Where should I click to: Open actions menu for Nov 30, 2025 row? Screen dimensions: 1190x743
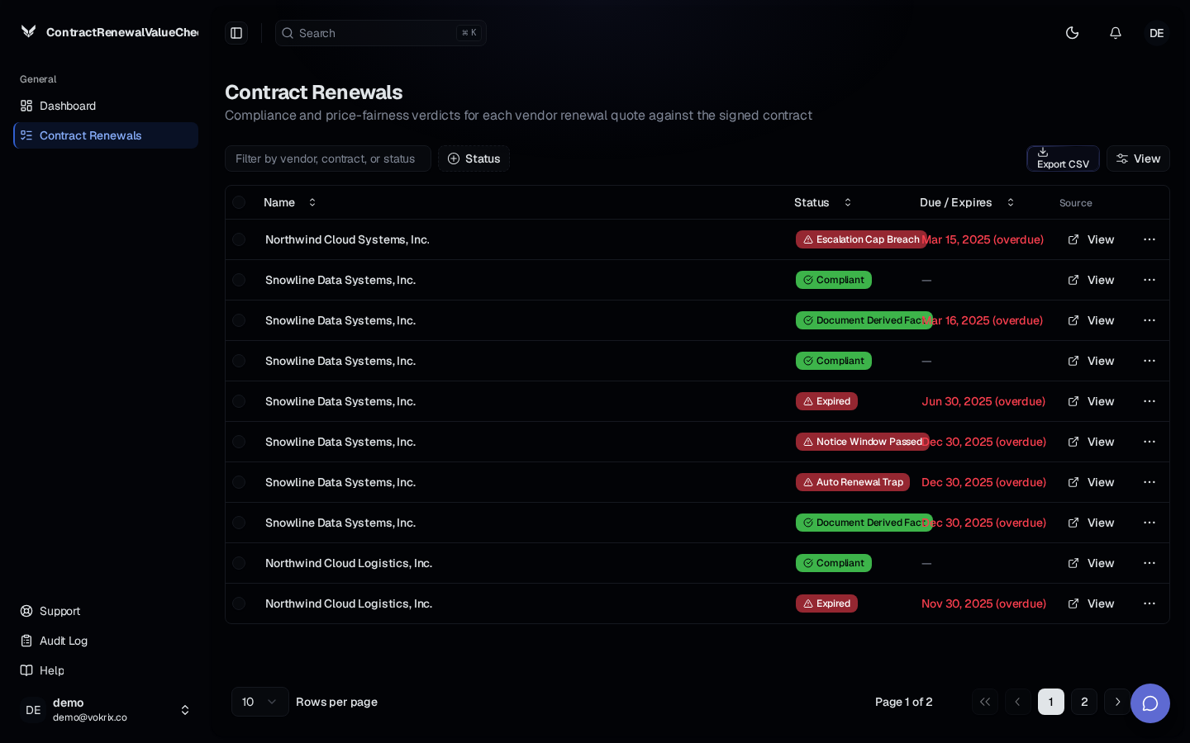pos(1150,603)
